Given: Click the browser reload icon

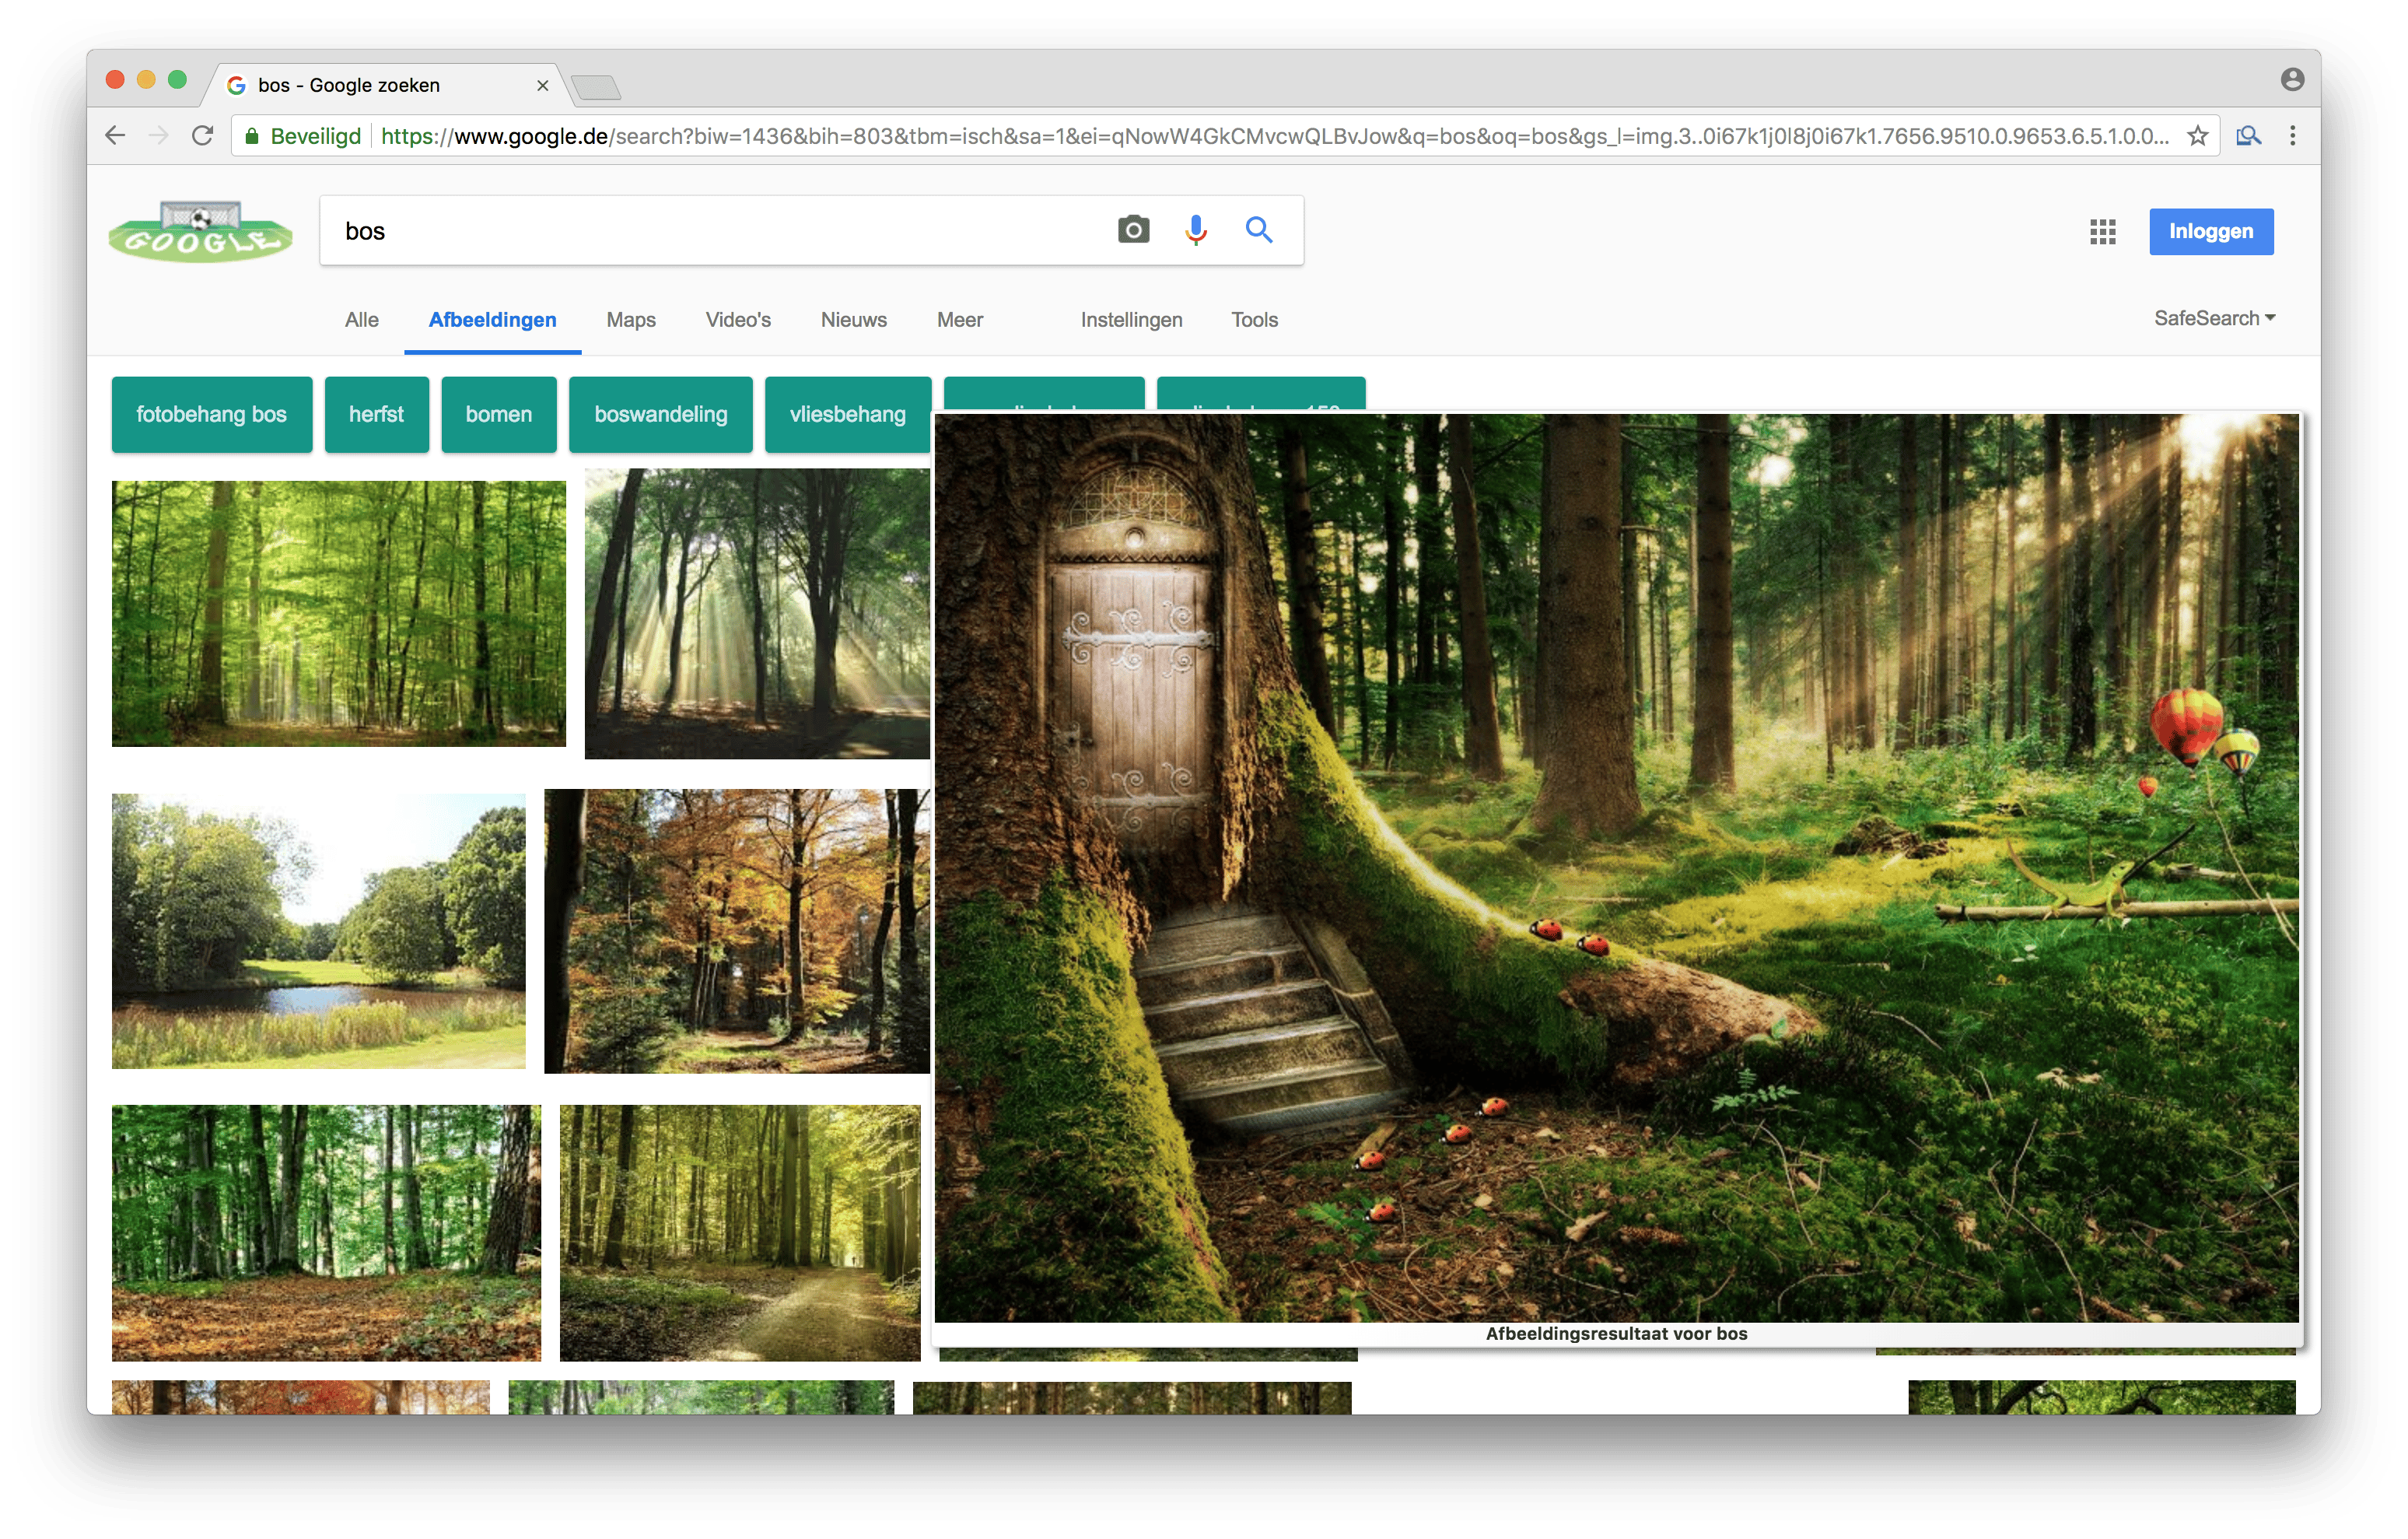Looking at the screenshot, I should coord(203,136).
